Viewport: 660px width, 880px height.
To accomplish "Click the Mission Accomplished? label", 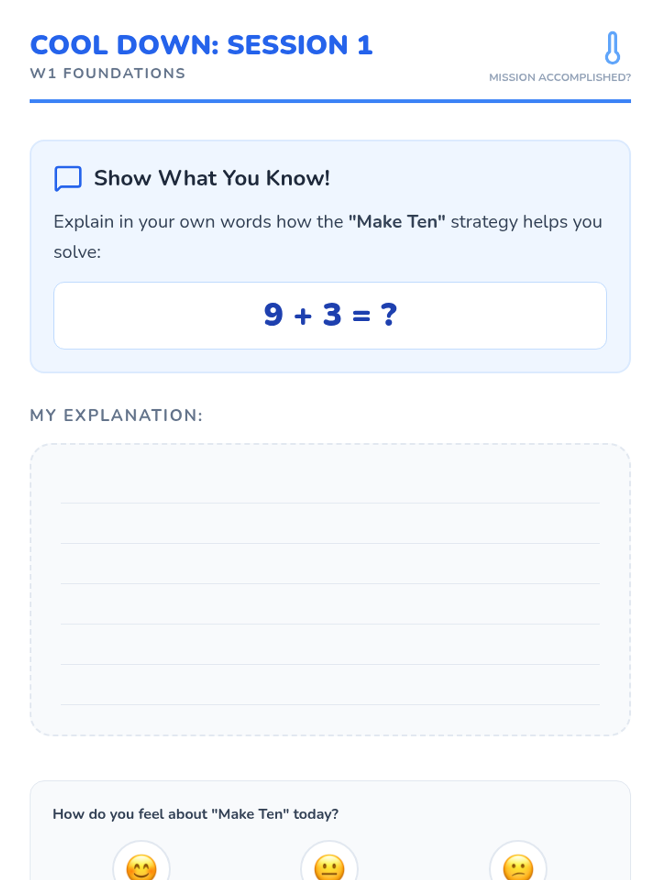I will pyautogui.click(x=560, y=78).
